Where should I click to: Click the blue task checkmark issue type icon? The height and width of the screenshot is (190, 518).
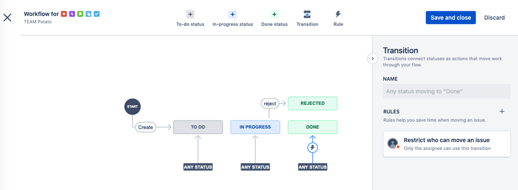click(97, 14)
